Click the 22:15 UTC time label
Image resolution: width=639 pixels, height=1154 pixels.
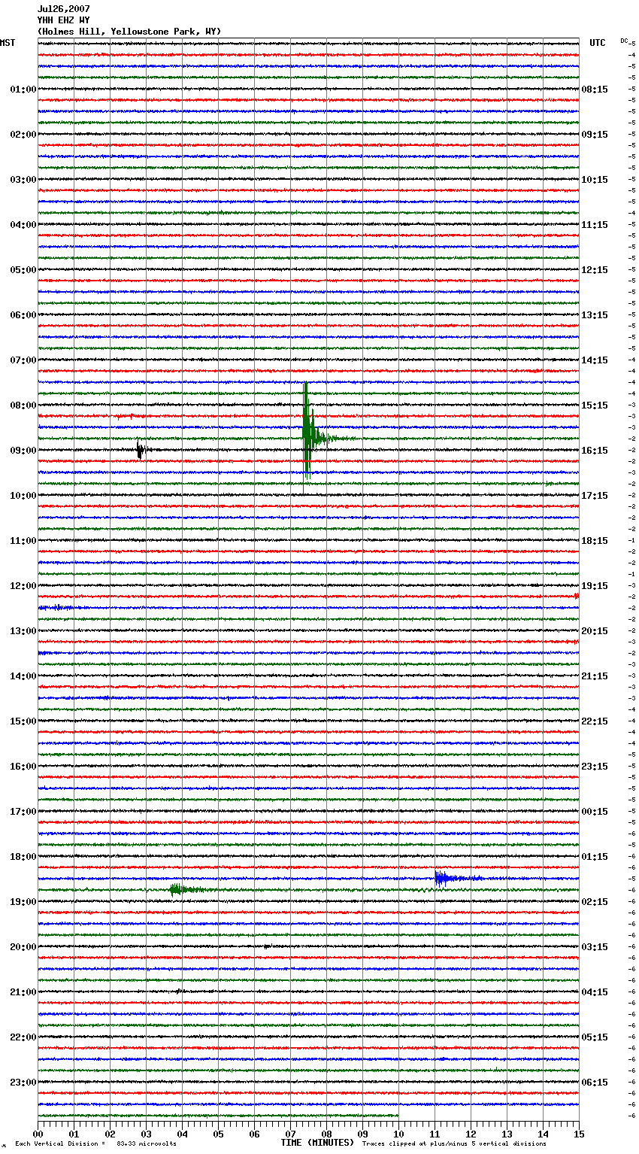click(x=595, y=721)
